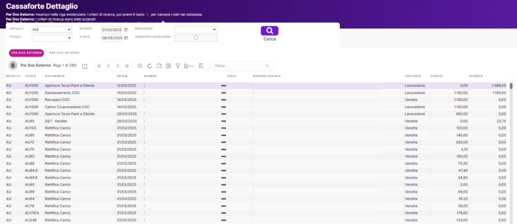Open the Metallo dropdown

point(69,30)
